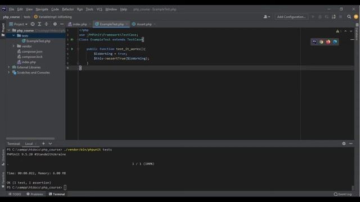
Task: Go to previous highlighted error arrow
Action: point(345,31)
